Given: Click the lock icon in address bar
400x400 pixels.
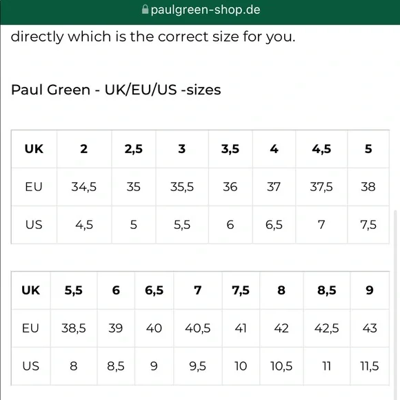Looking at the screenshot, I should 145,10.
